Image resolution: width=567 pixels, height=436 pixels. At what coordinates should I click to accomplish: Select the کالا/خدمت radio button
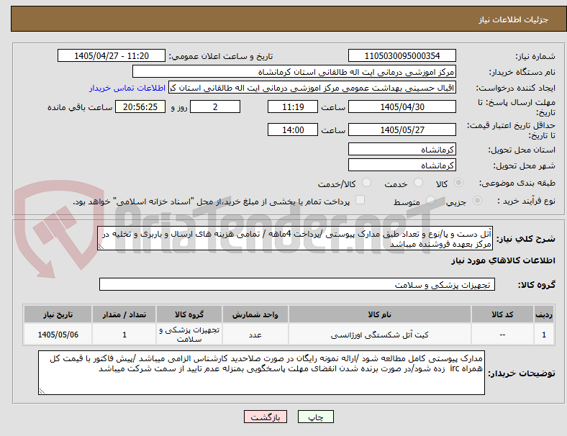367,183
